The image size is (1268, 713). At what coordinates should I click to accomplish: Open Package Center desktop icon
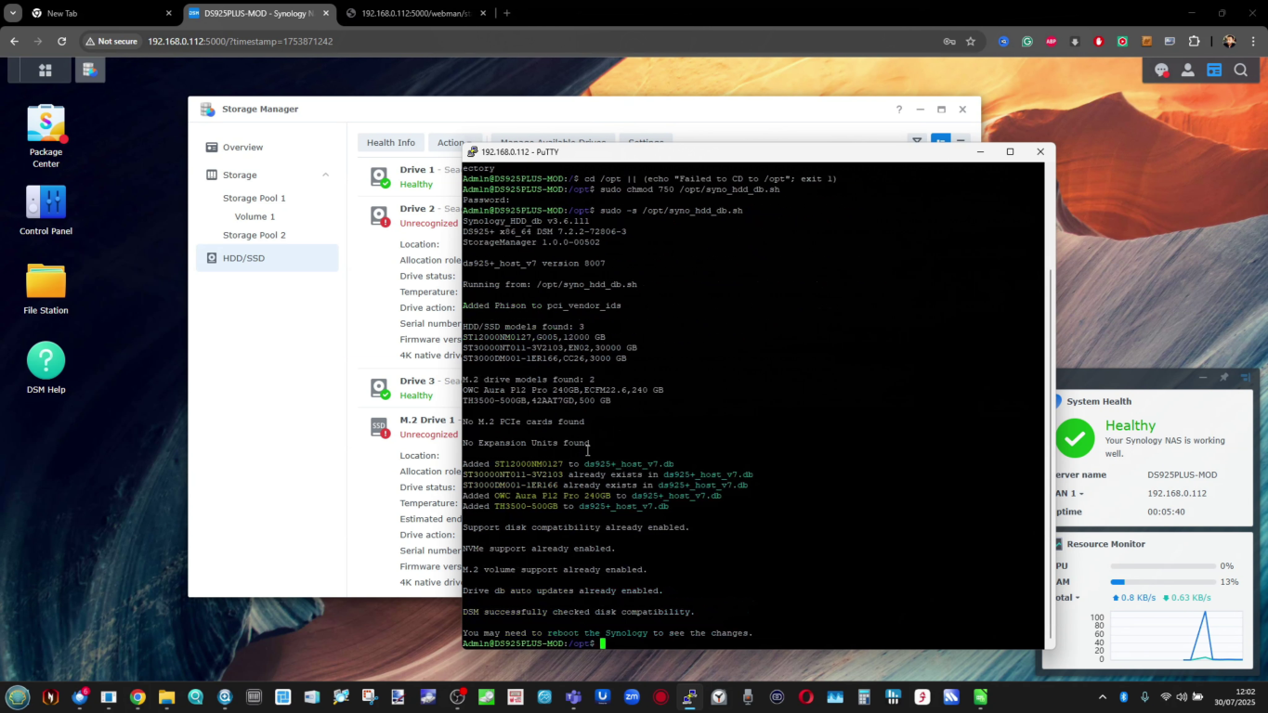pos(46,136)
